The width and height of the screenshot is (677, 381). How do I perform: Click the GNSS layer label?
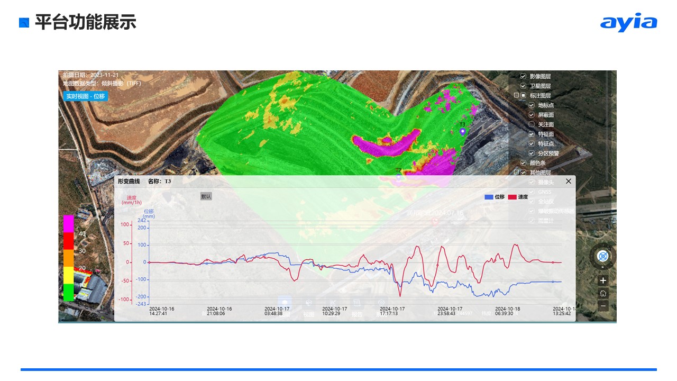coord(545,192)
